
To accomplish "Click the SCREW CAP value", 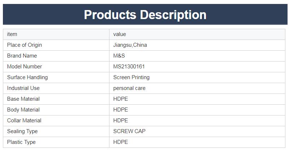I will [129, 131].
